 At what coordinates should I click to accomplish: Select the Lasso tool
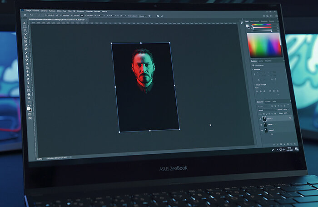tap(25, 30)
